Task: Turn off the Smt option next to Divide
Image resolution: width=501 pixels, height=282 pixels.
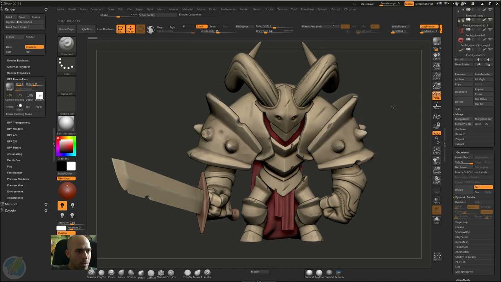Action: pyautogui.click(x=483, y=187)
